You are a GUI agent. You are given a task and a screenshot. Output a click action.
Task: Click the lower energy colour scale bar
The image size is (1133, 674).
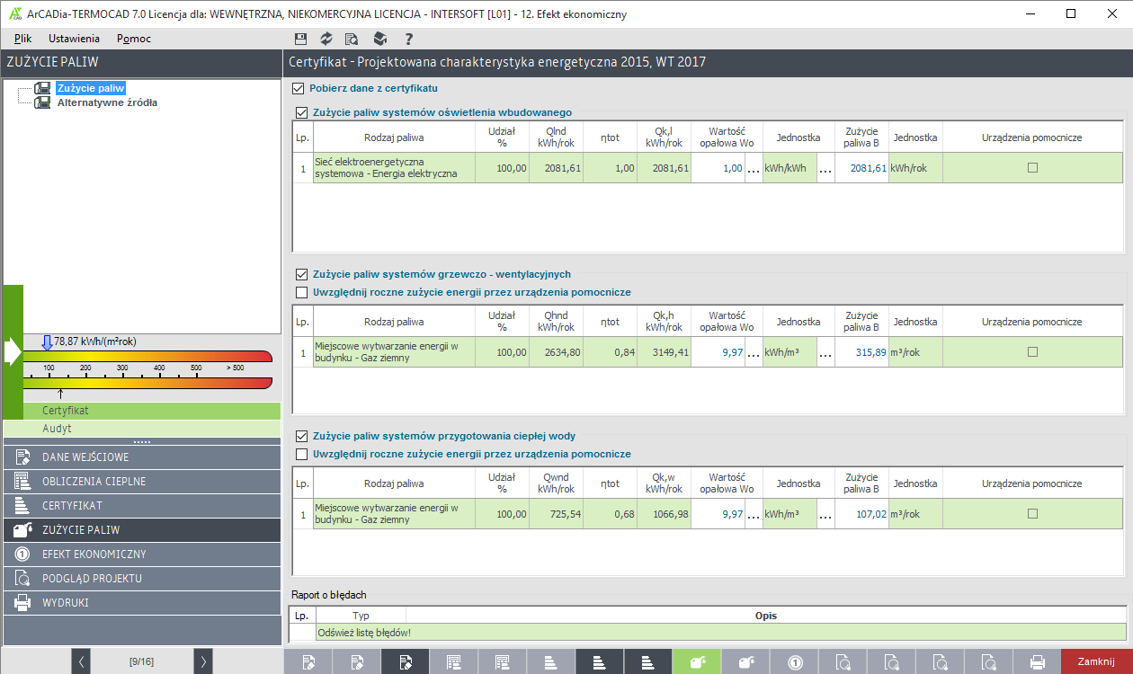pyautogui.click(x=147, y=384)
